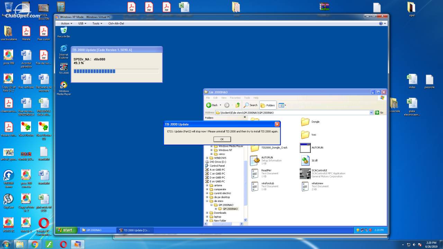
Task: Click the TIS 2000 Update progress bar
Action: 116,71
